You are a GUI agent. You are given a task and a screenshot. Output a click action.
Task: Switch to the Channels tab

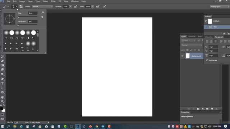point(192,37)
